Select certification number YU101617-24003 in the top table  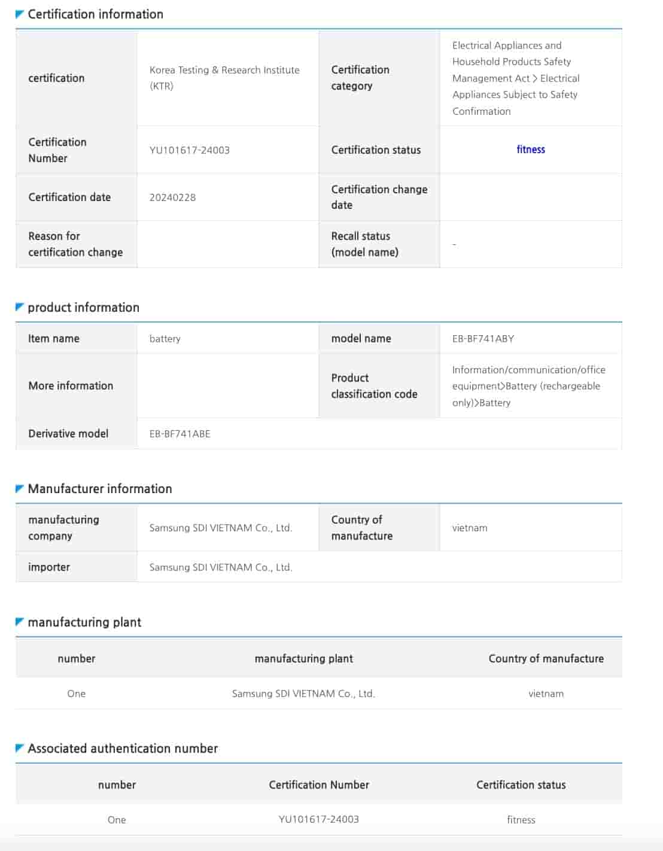click(x=189, y=150)
